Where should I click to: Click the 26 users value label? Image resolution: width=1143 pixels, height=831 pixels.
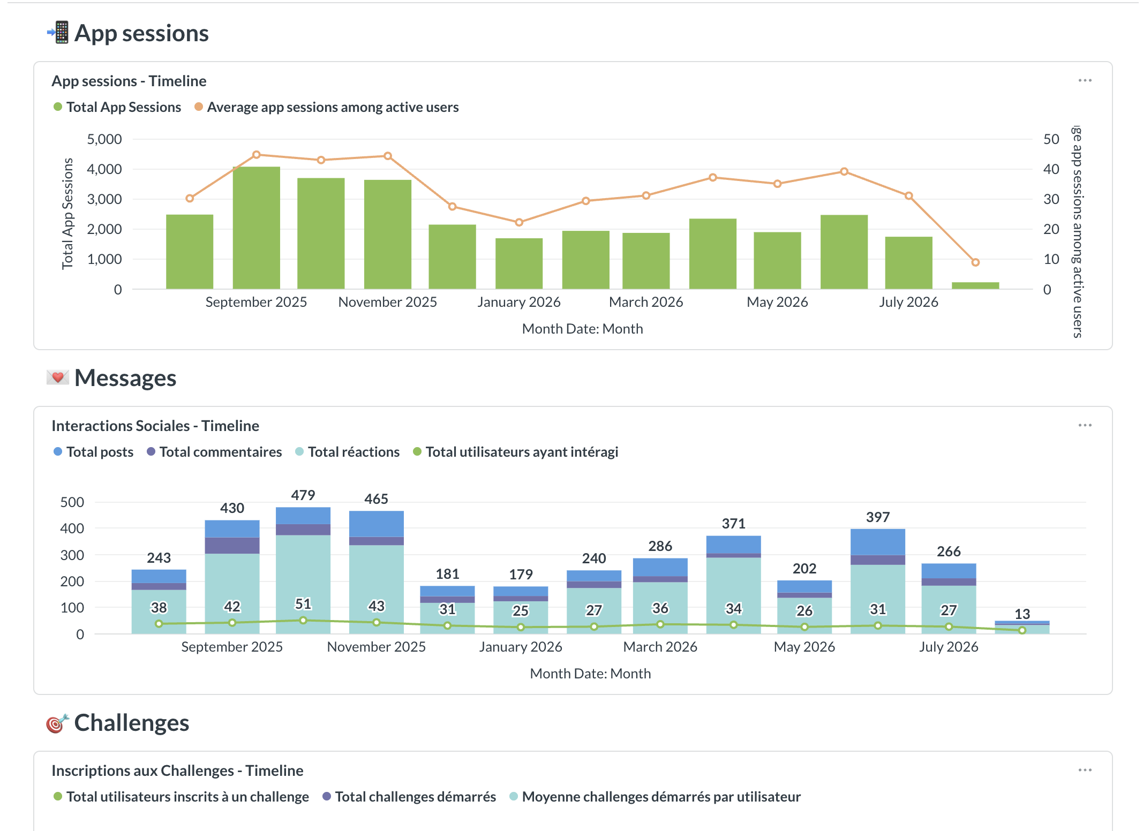(804, 611)
